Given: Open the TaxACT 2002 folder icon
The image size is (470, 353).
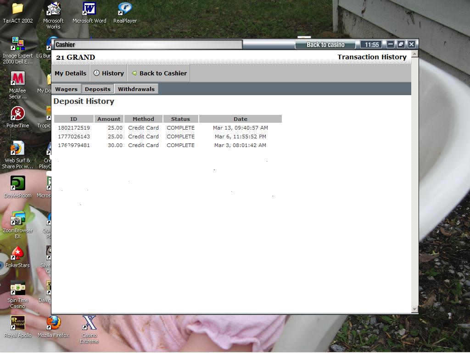Looking at the screenshot, I should point(17,13).
